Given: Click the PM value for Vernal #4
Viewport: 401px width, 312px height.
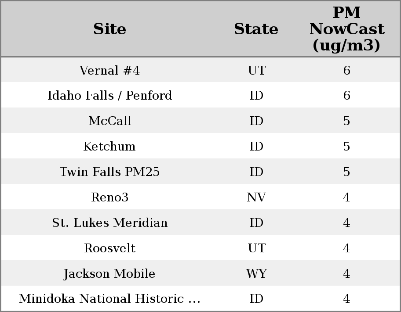Looking at the screenshot, I should click(x=346, y=70).
